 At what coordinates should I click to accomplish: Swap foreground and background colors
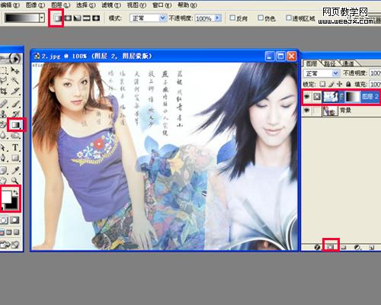coord(16,193)
